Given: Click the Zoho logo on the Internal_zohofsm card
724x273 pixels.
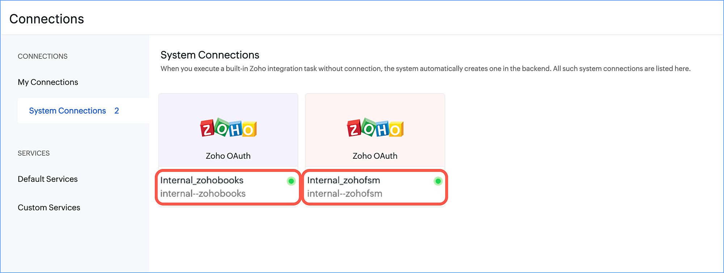Looking at the screenshot, I should point(375,128).
